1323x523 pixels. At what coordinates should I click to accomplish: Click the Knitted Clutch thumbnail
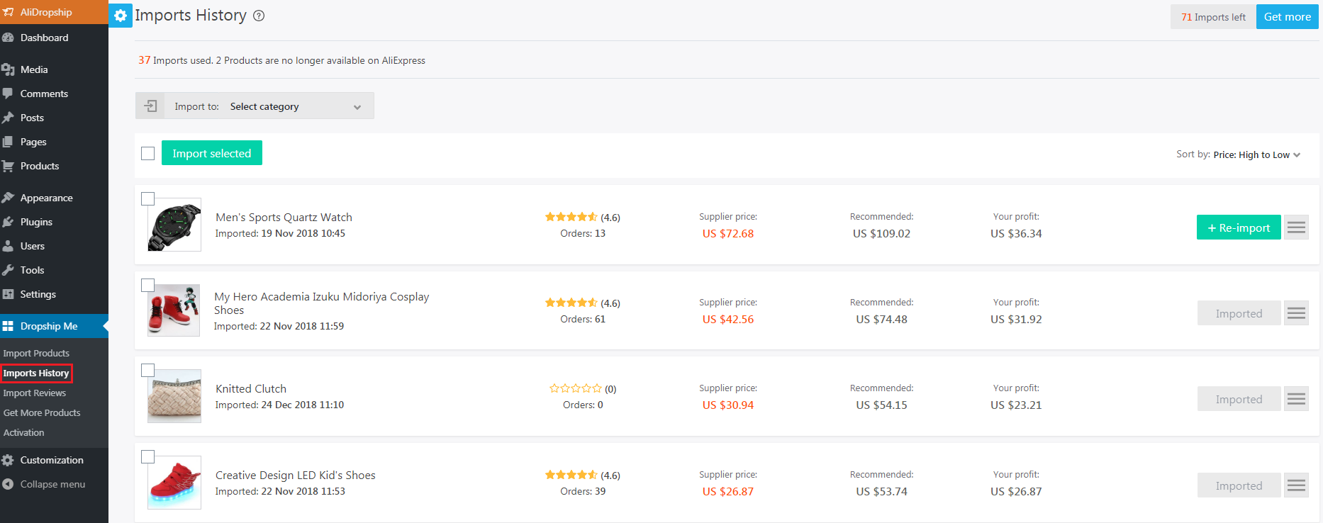pos(174,396)
